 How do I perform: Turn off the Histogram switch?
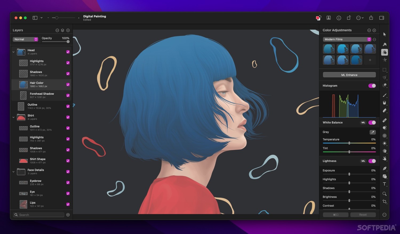click(372, 86)
